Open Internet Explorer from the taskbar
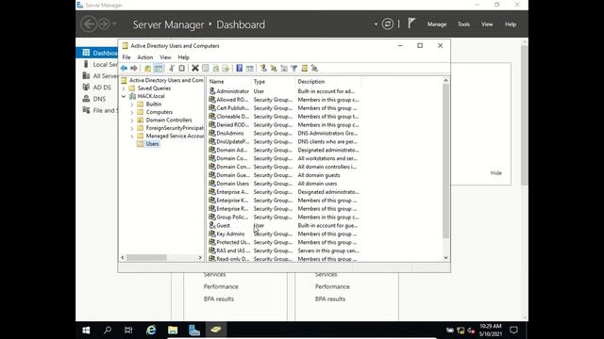The image size is (604, 339). tap(151, 330)
